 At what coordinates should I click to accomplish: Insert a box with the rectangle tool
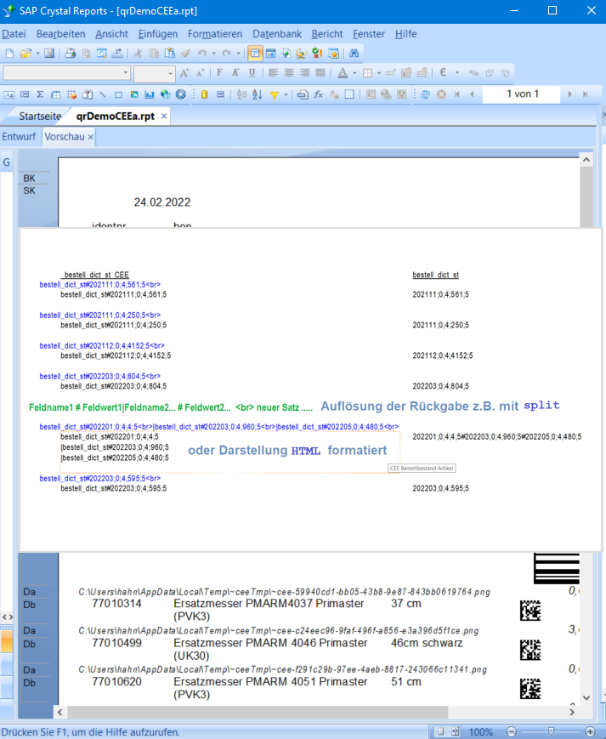[x=118, y=94]
